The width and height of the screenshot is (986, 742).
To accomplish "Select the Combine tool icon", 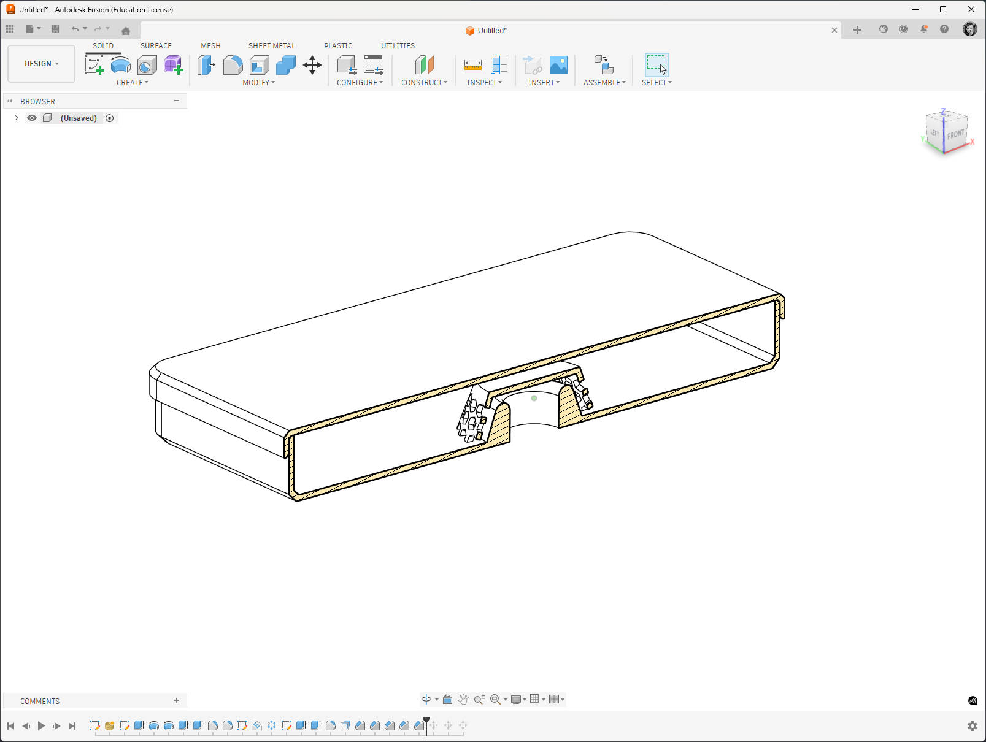I will point(285,64).
